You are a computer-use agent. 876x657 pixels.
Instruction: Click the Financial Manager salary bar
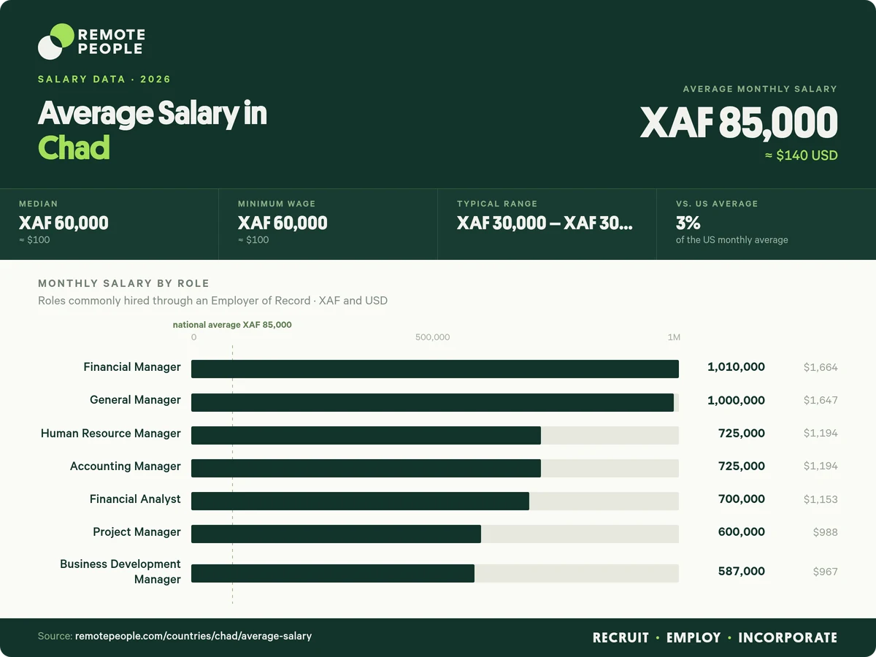click(x=435, y=369)
